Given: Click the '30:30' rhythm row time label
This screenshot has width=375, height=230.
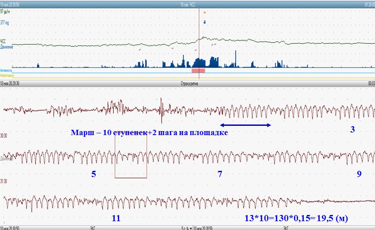Looking at the screenshot, I should pos(4,136).
